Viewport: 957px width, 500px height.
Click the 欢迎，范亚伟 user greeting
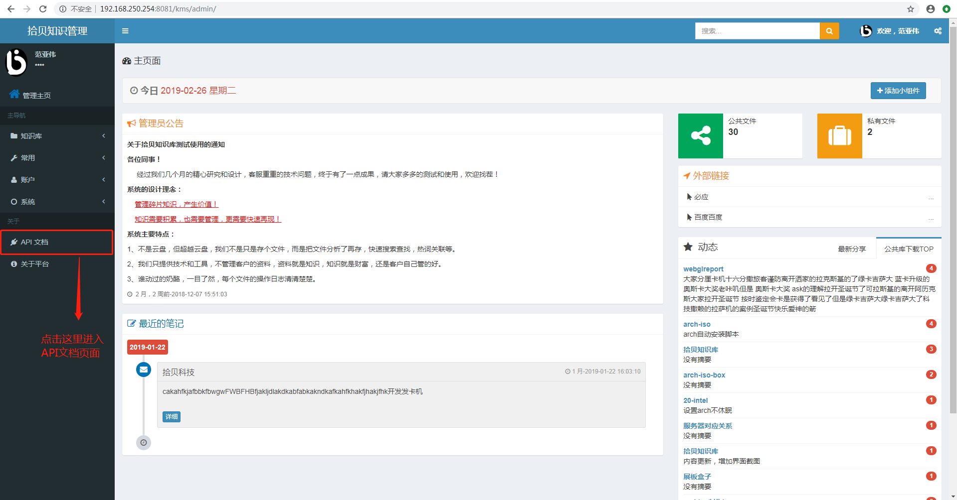click(898, 31)
